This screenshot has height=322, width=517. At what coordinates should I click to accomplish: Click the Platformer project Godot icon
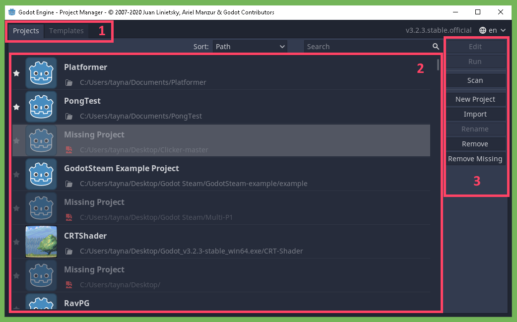41,73
